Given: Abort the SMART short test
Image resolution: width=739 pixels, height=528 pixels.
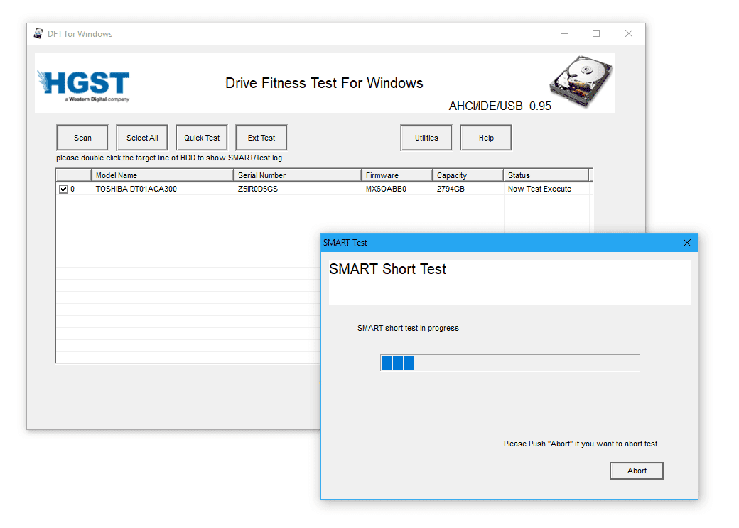Looking at the screenshot, I should coord(637,471).
